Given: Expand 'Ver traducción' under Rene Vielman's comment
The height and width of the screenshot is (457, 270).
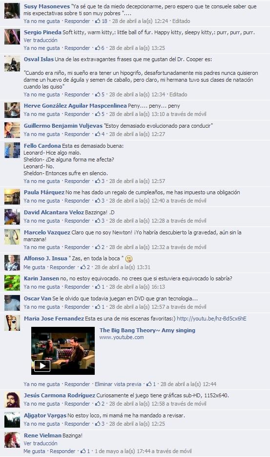Looking at the screenshot, I should point(41,443).
